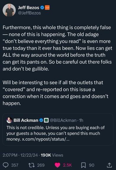Repost using the retweet arrows icon

[x=31, y=165]
